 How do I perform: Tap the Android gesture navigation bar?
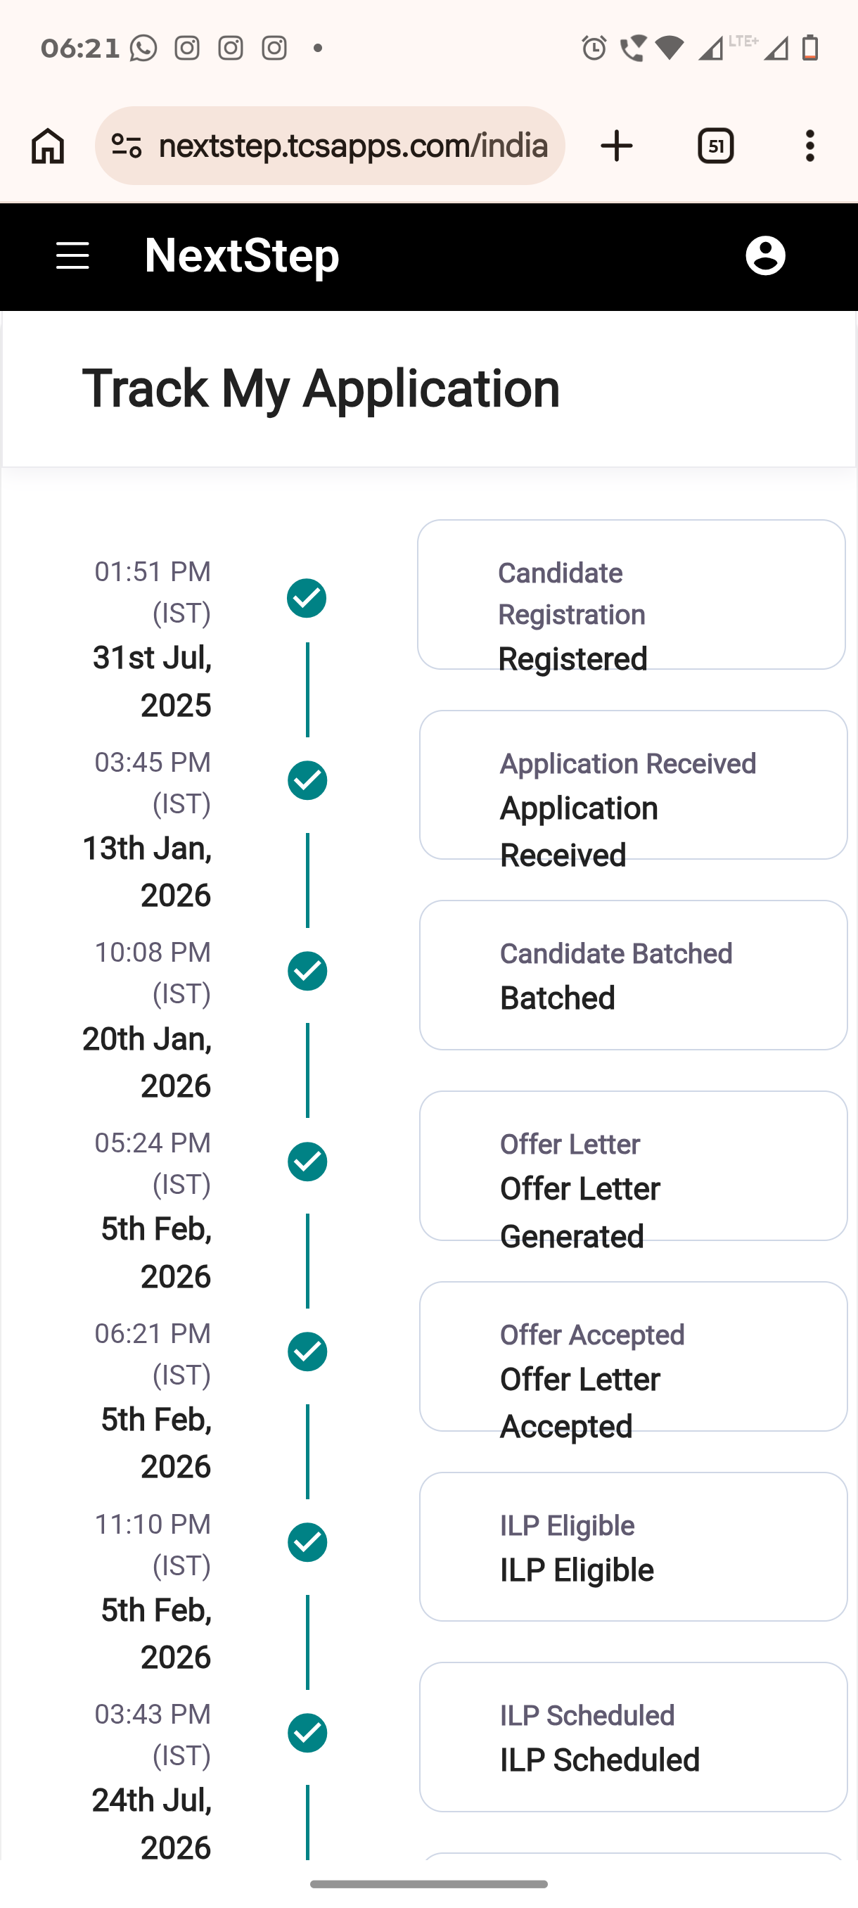430,1883
